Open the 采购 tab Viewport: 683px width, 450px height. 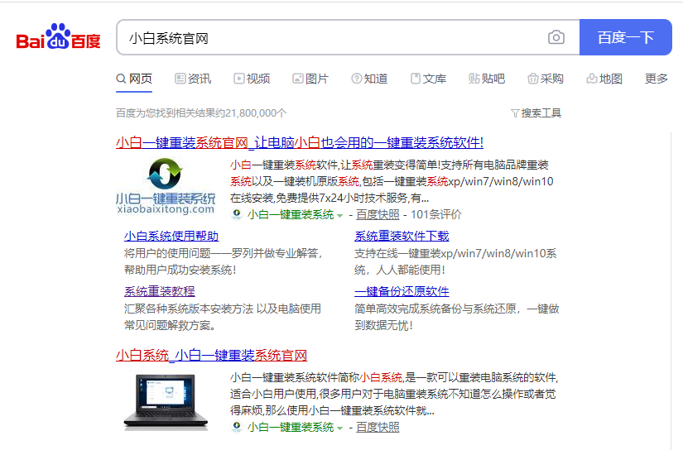click(x=546, y=79)
